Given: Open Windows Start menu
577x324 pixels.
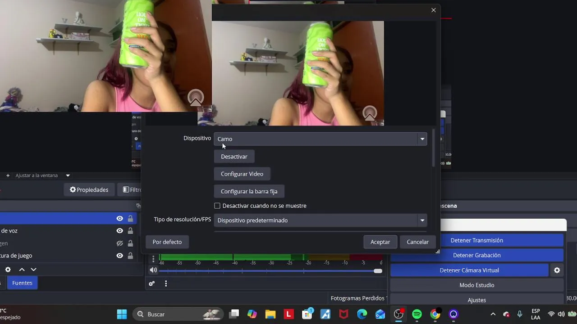Looking at the screenshot, I should pyautogui.click(x=122, y=314).
